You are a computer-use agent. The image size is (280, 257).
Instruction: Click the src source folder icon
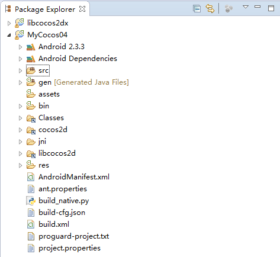point(31,70)
